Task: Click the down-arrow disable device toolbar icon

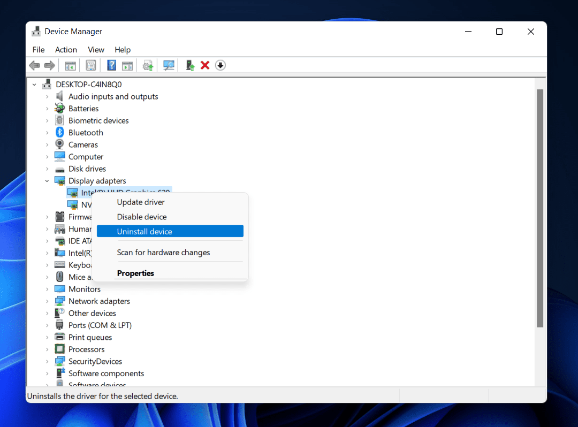Action: coord(220,65)
